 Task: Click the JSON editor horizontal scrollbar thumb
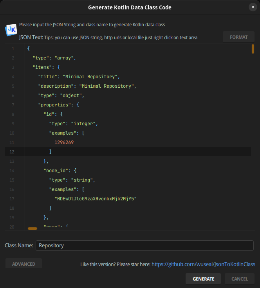32,229
